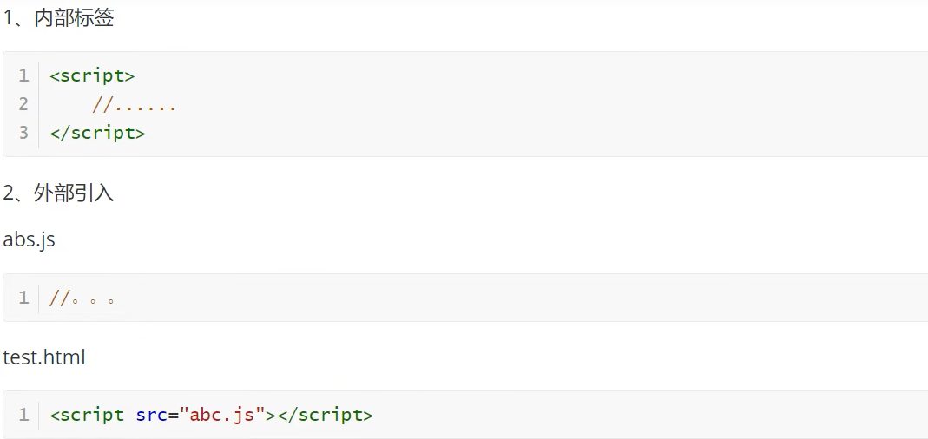Click empty area right of //...... comment line
928x439 pixels.
pos(521,105)
